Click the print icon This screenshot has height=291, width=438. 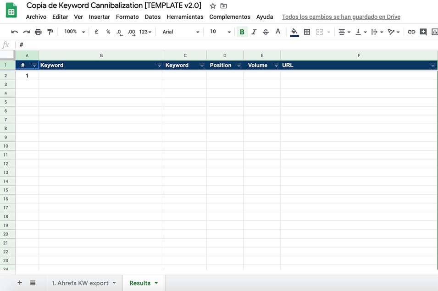pyautogui.click(x=38, y=32)
